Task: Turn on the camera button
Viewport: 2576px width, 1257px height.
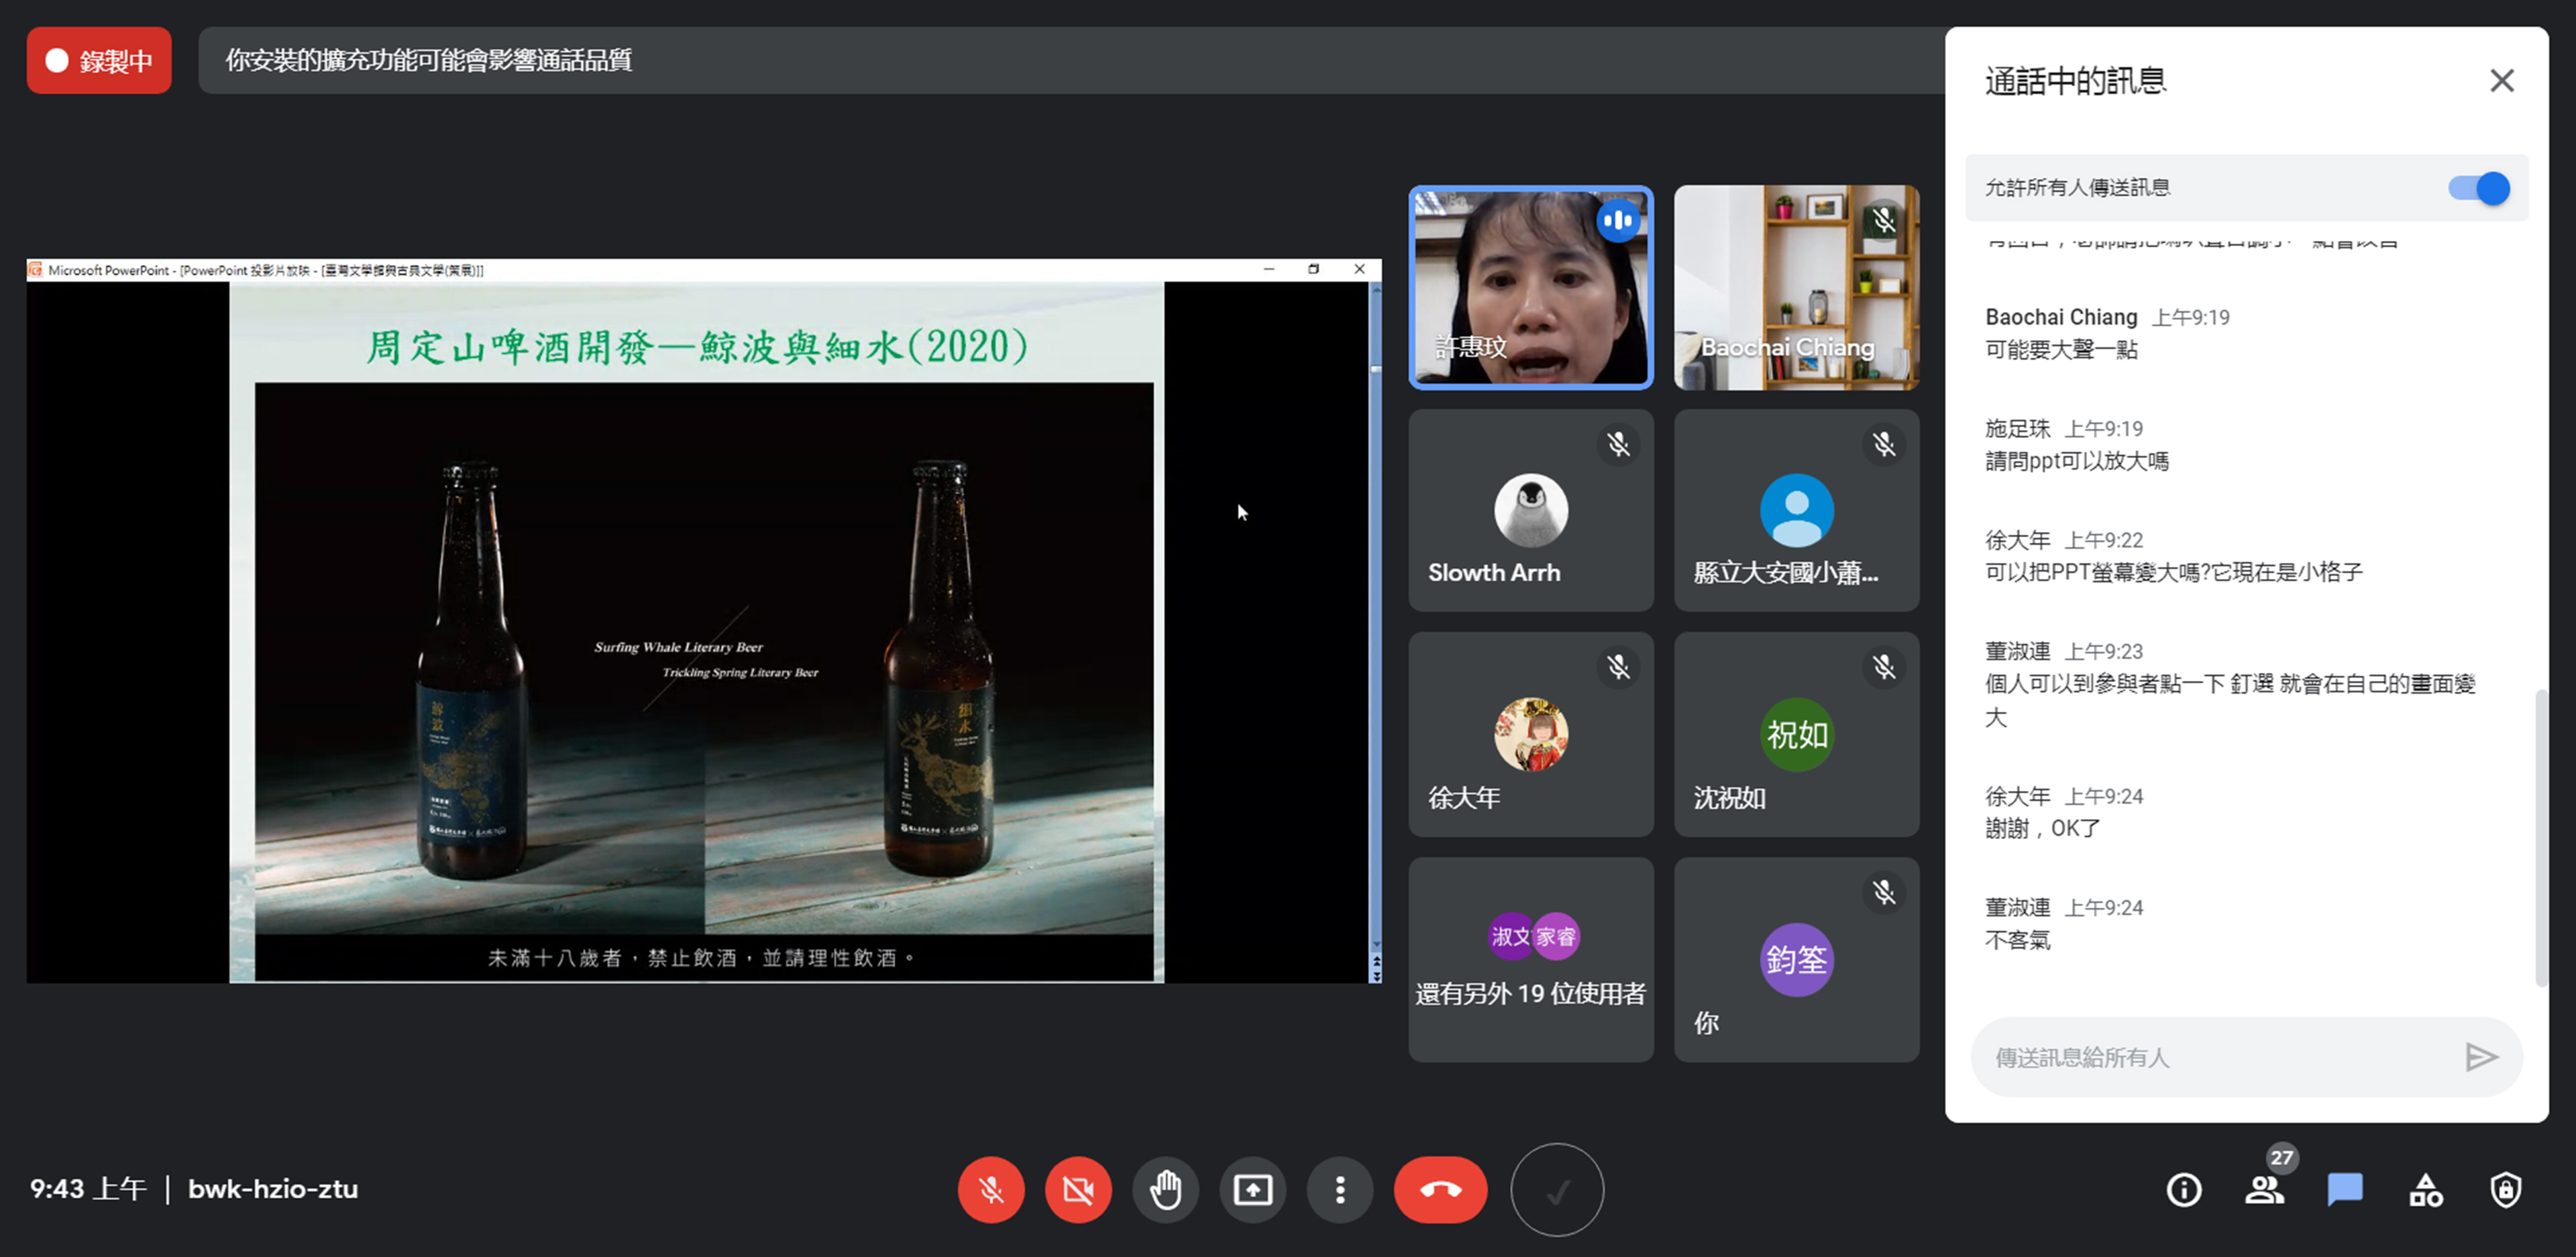Action: 1077,1189
